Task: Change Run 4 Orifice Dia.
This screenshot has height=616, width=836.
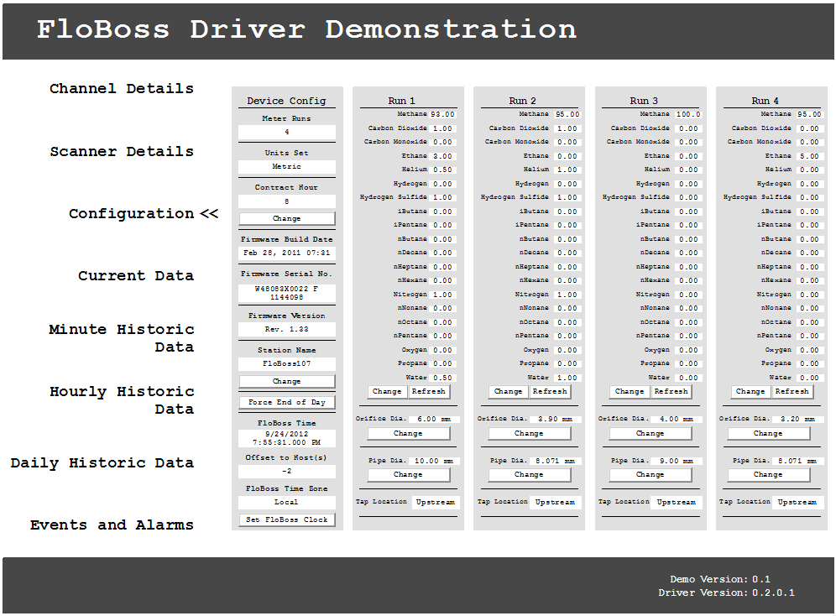Action: pos(769,434)
